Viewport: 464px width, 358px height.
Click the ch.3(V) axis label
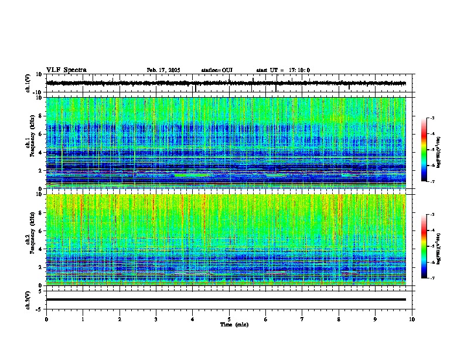28,300
